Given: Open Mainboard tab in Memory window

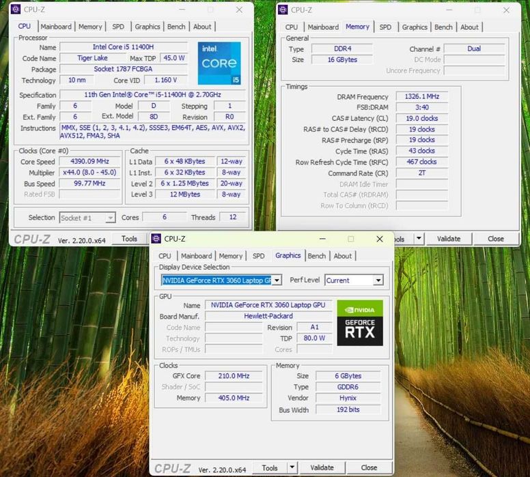Looking at the screenshot, I should (x=323, y=27).
